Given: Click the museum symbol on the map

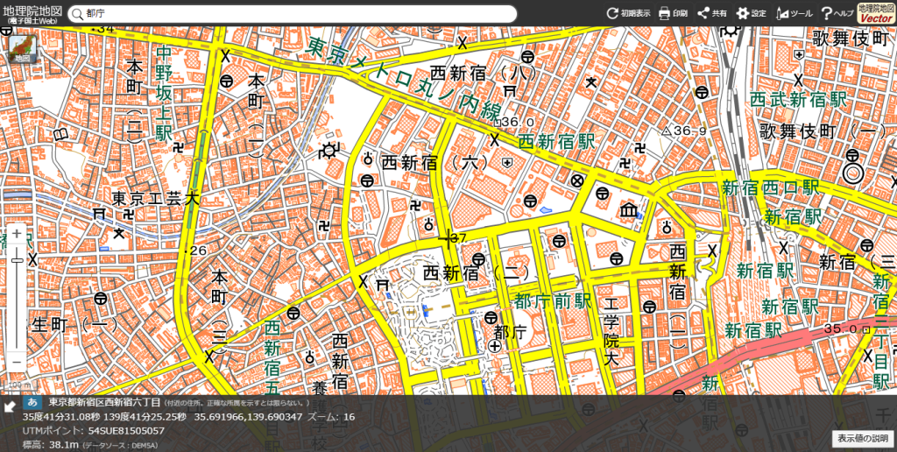Looking at the screenshot, I should (629, 211).
